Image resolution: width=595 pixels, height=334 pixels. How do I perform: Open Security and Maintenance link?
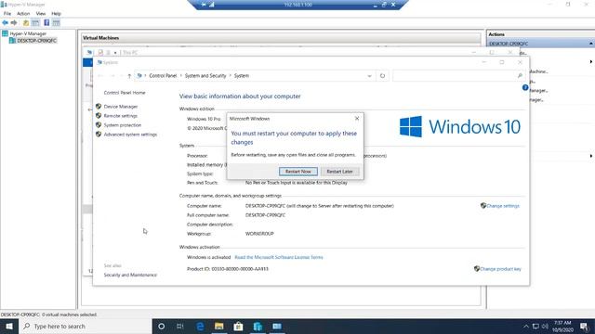click(x=130, y=275)
